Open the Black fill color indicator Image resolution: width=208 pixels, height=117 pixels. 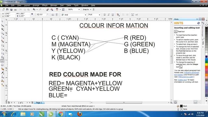click(x=181, y=106)
